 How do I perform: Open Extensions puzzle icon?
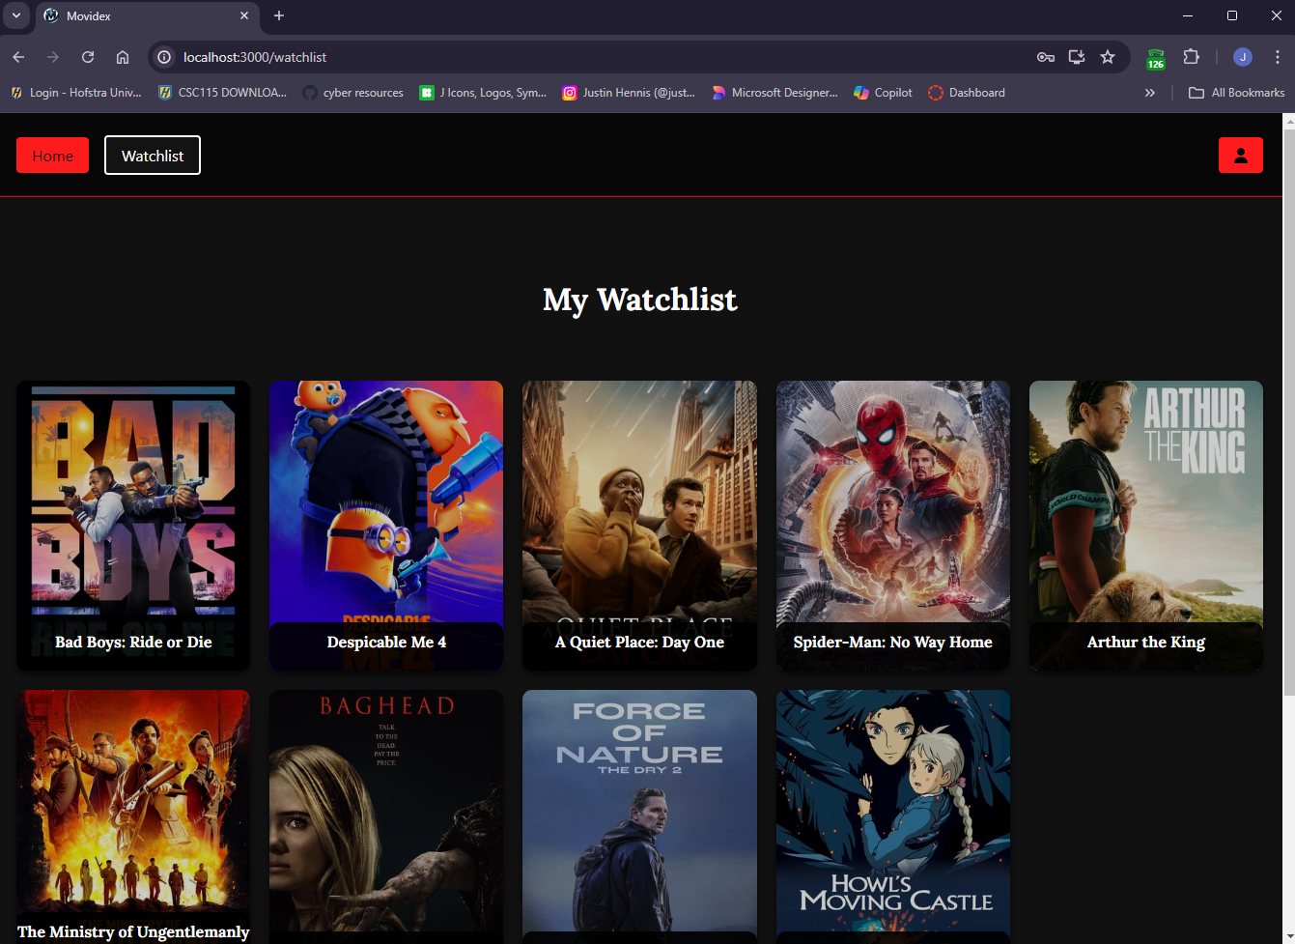click(x=1191, y=57)
